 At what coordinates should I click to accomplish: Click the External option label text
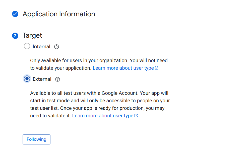coord(42,79)
